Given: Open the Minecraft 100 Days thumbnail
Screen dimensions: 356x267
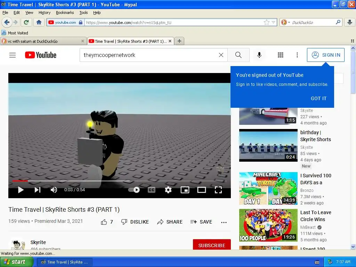Looking at the screenshot, I should (x=268, y=188).
